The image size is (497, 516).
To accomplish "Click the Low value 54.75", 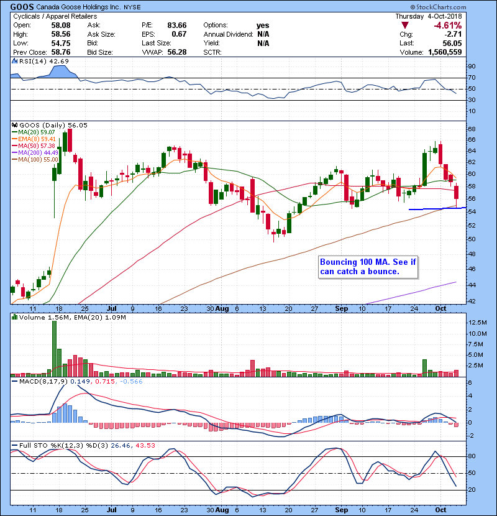I will point(60,43).
